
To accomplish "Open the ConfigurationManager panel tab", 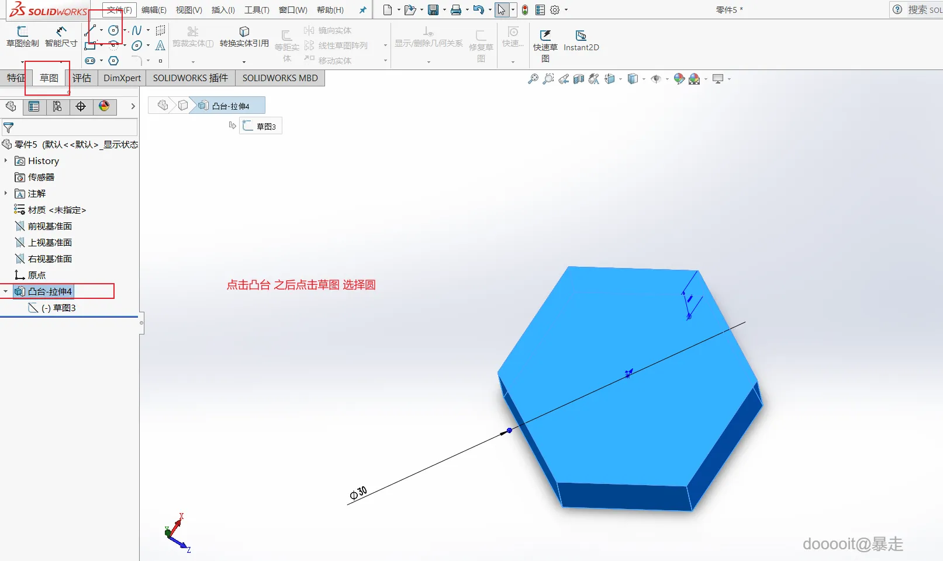I will (x=57, y=106).
